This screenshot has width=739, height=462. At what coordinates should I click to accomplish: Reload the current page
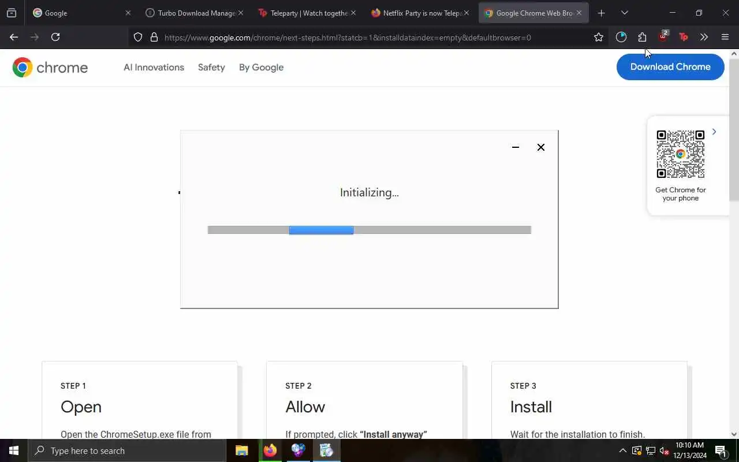point(55,37)
